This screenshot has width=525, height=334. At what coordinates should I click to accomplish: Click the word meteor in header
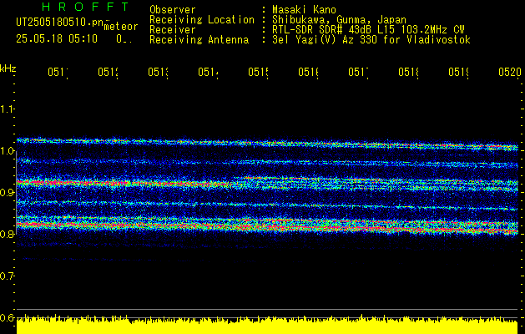point(121,27)
